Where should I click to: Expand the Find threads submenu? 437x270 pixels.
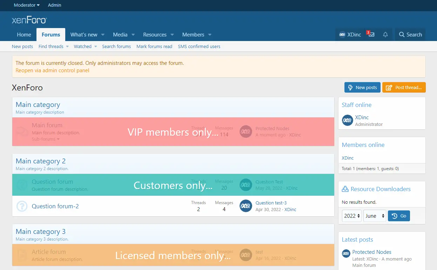click(67, 47)
